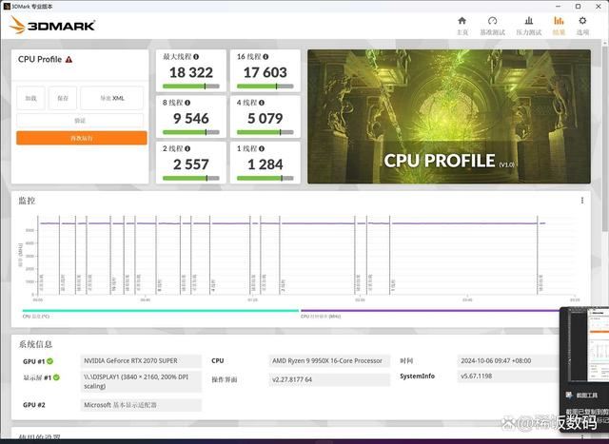The height and width of the screenshot is (444, 609).
Task: Click the SystemInfo label
Action: click(x=417, y=376)
